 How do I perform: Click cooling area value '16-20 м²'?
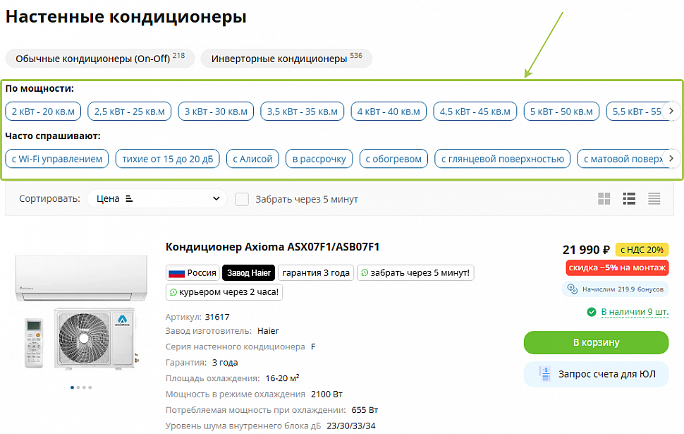pyautogui.click(x=282, y=378)
